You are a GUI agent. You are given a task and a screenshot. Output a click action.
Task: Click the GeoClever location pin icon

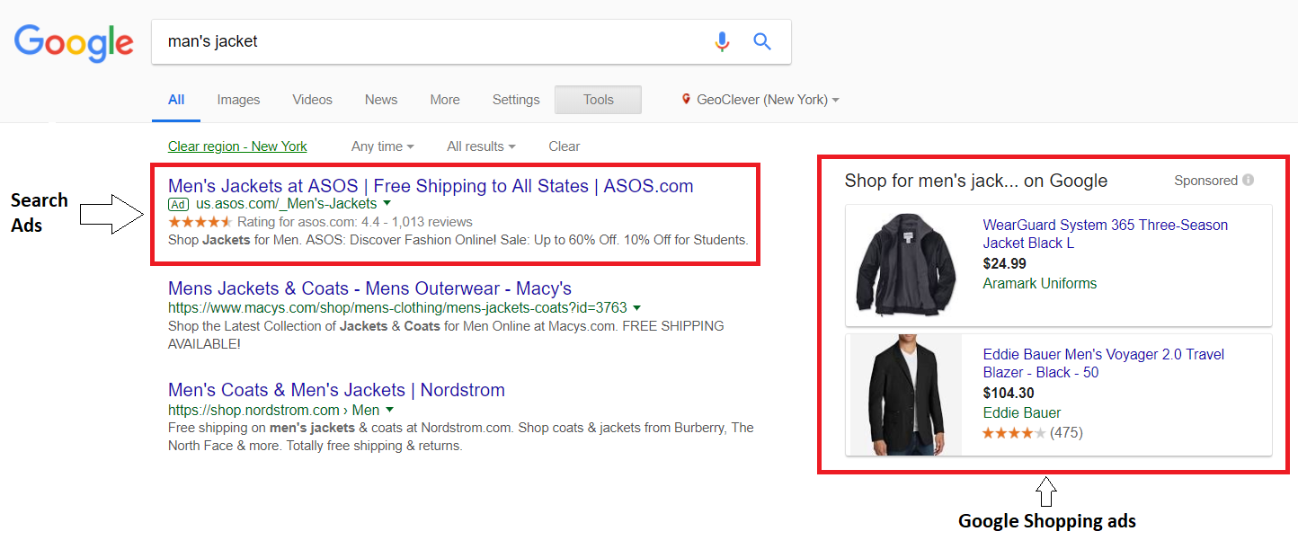686,100
